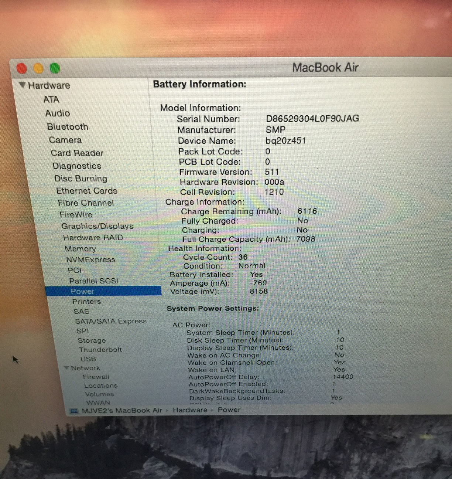This screenshot has width=452, height=479.
Task: Click the MacBook Air icon in the breadcrumb bar
Action: pyautogui.click(x=74, y=410)
